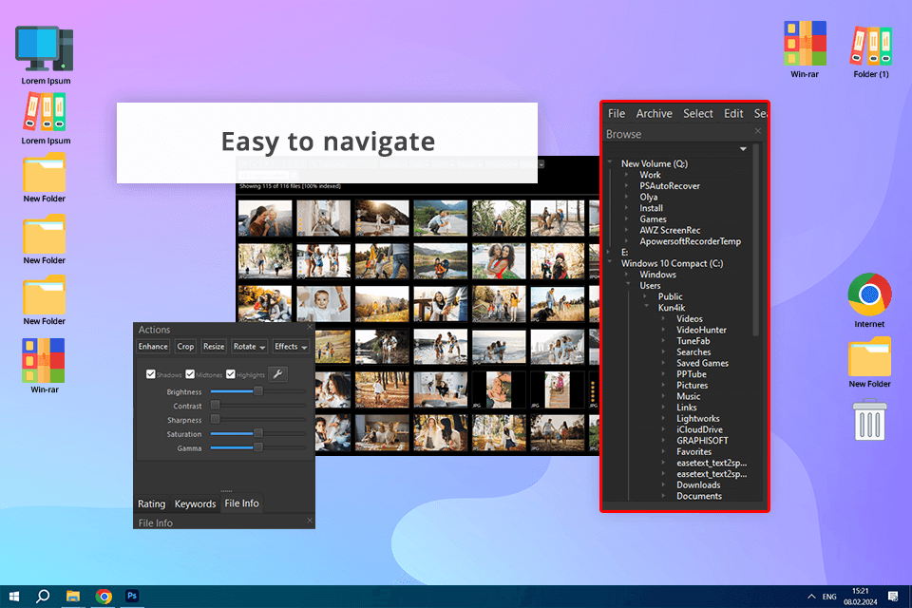
Task: Disable the Highlights checkbox
Action: point(231,374)
